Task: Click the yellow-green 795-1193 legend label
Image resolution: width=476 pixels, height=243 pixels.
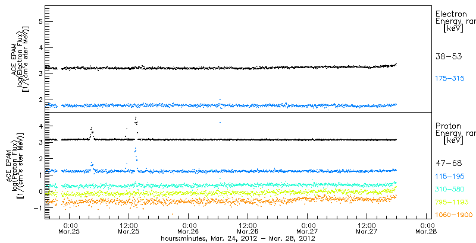Action: coord(452,202)
